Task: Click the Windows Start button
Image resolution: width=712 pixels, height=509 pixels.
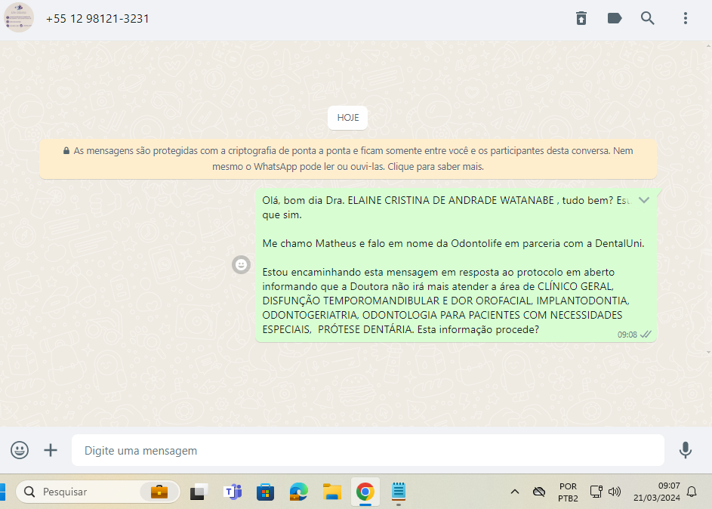Action: pos(2,492)
